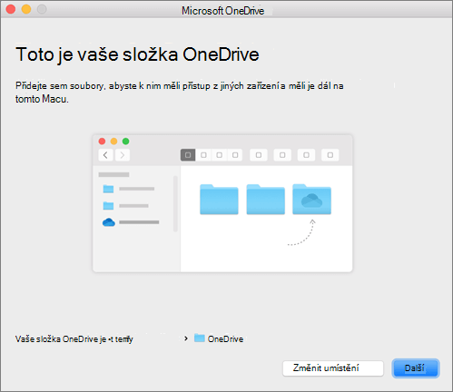Click the OneDrive folder icon in path

[200, 338]
